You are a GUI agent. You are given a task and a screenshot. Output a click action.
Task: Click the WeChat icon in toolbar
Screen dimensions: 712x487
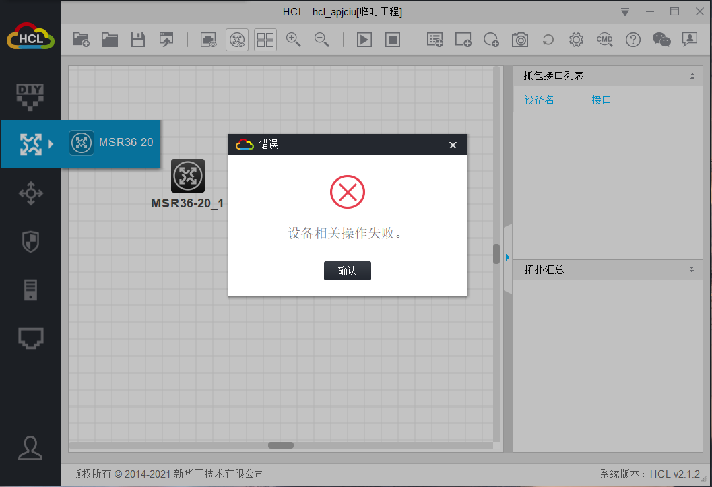(661, 40)
